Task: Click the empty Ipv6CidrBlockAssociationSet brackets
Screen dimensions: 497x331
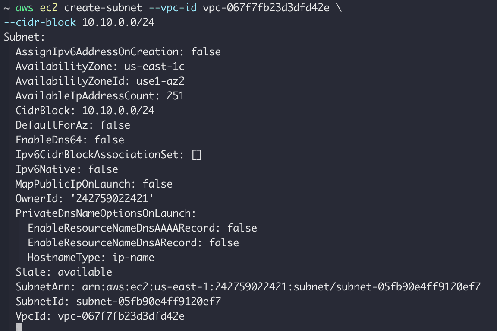Action: tap(197, 155)
